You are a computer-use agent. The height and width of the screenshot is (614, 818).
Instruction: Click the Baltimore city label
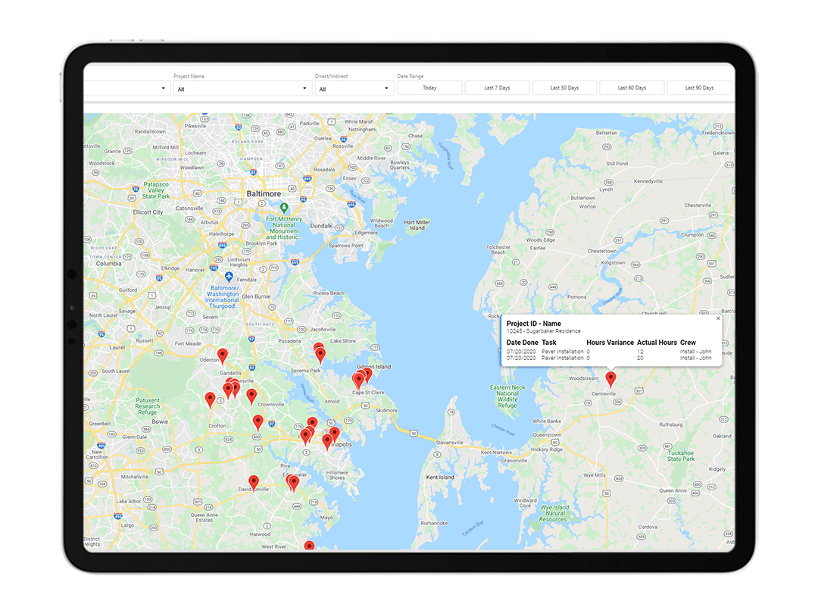(x=264, y=194)
